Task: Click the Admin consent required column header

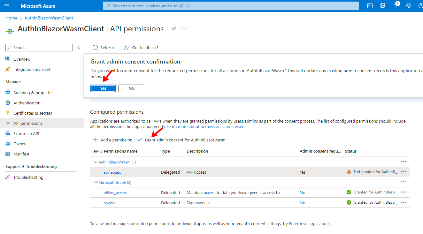Action: click(320, 151)
